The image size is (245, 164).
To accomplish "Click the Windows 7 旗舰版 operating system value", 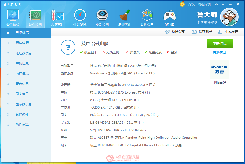I will [122, 73].
